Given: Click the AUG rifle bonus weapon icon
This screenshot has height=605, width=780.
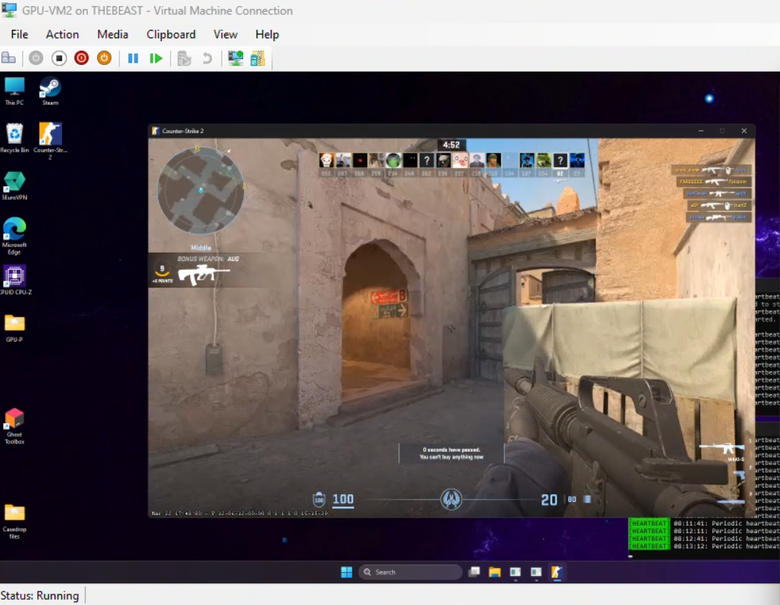Looking at the screenshot, I should pyautogui.click(x=203, y=274).
